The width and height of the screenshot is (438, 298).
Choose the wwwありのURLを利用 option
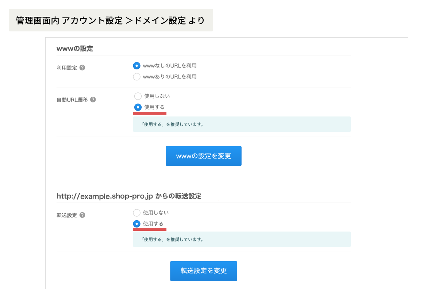pyautogui.click(x=137, y=77)
